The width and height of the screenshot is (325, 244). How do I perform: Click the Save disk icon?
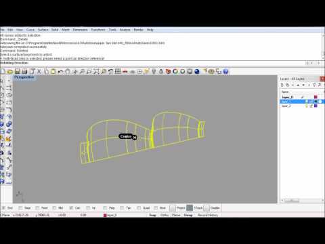click(x=18, y=72)
